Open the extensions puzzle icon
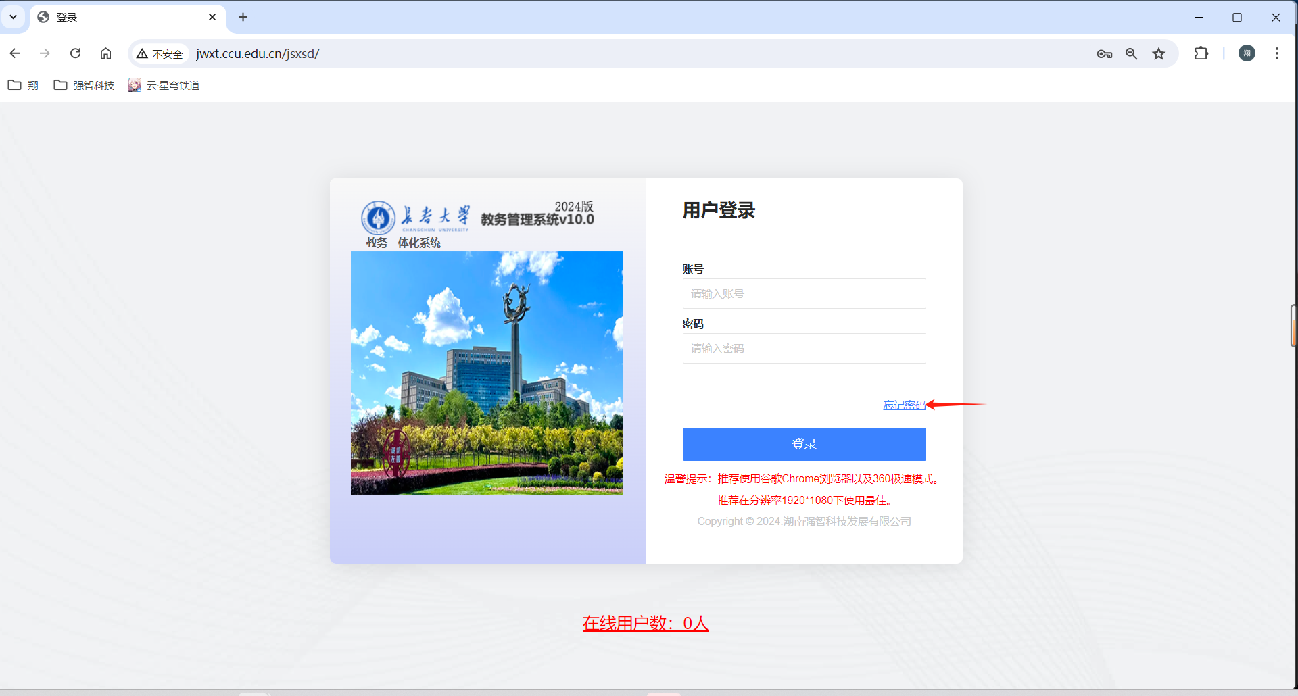The height and width of the screenshot is (696, 1298). click(1201, 53)
